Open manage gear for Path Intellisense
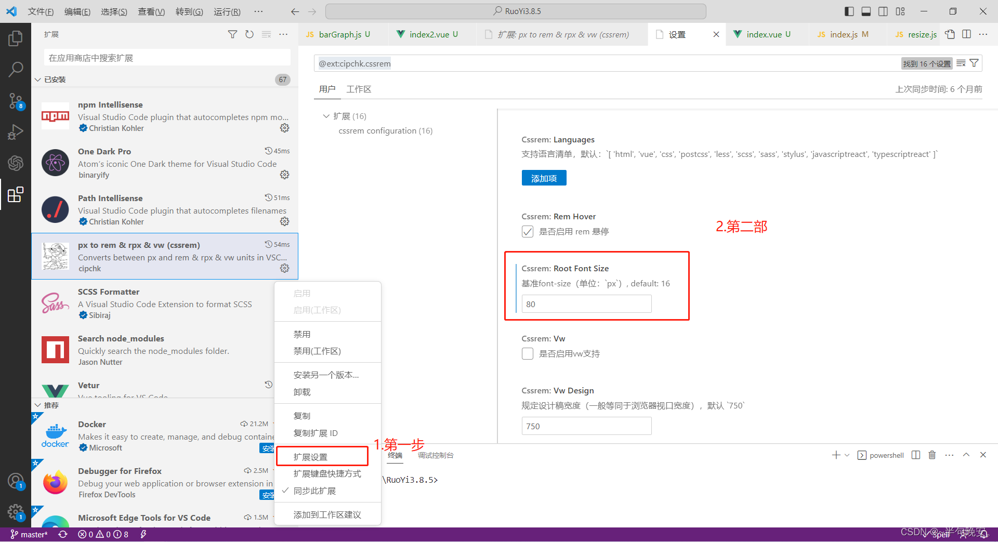 point(284,221)
